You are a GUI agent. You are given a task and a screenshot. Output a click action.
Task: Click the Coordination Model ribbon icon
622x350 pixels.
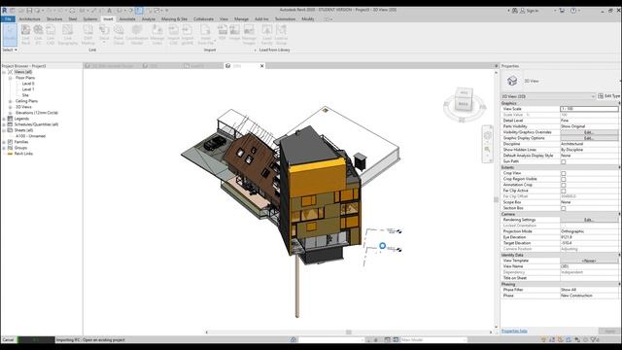[137, 35]
